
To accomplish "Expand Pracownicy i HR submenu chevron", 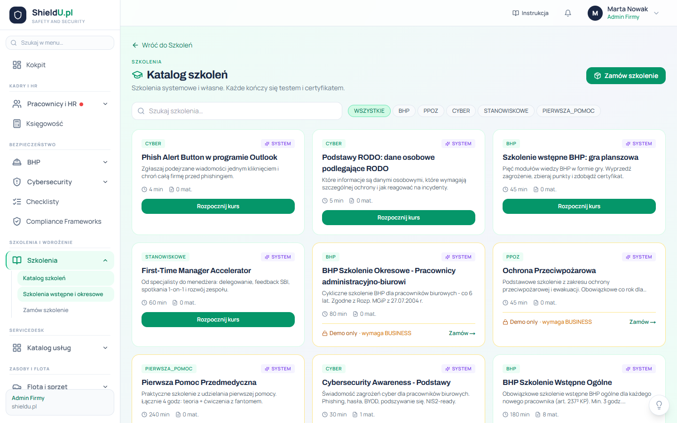I will [x=105, y=104].
